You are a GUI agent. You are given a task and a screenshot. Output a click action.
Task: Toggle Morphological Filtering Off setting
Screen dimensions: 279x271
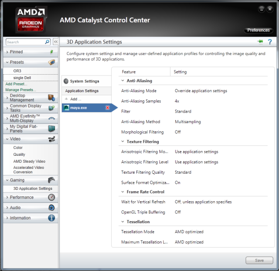177,132
